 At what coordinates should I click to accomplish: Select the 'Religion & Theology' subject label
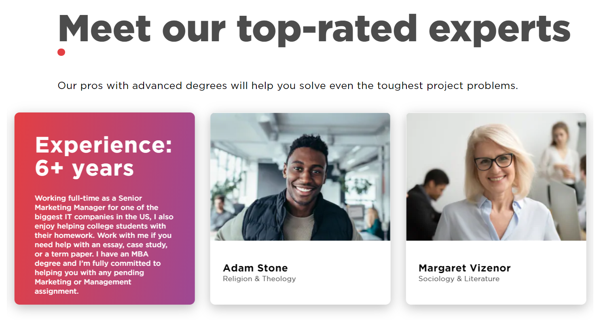click(x=259, y=279)
